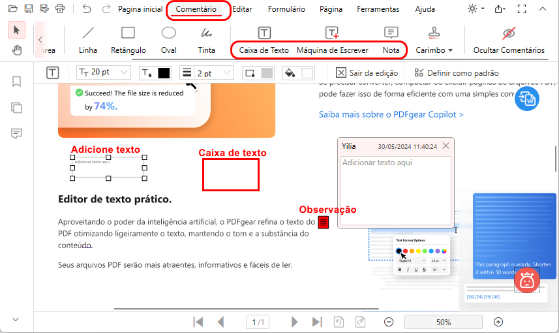Select the Caixa de Texto tool
559x333 pixels.
[264, 40]
